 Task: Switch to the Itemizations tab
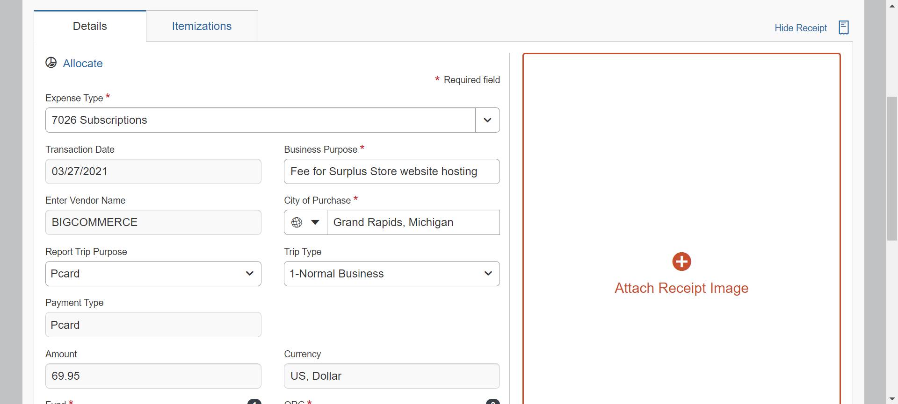pos(202,26)
